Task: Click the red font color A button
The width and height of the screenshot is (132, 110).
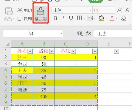Action: (x=112, y=18)
